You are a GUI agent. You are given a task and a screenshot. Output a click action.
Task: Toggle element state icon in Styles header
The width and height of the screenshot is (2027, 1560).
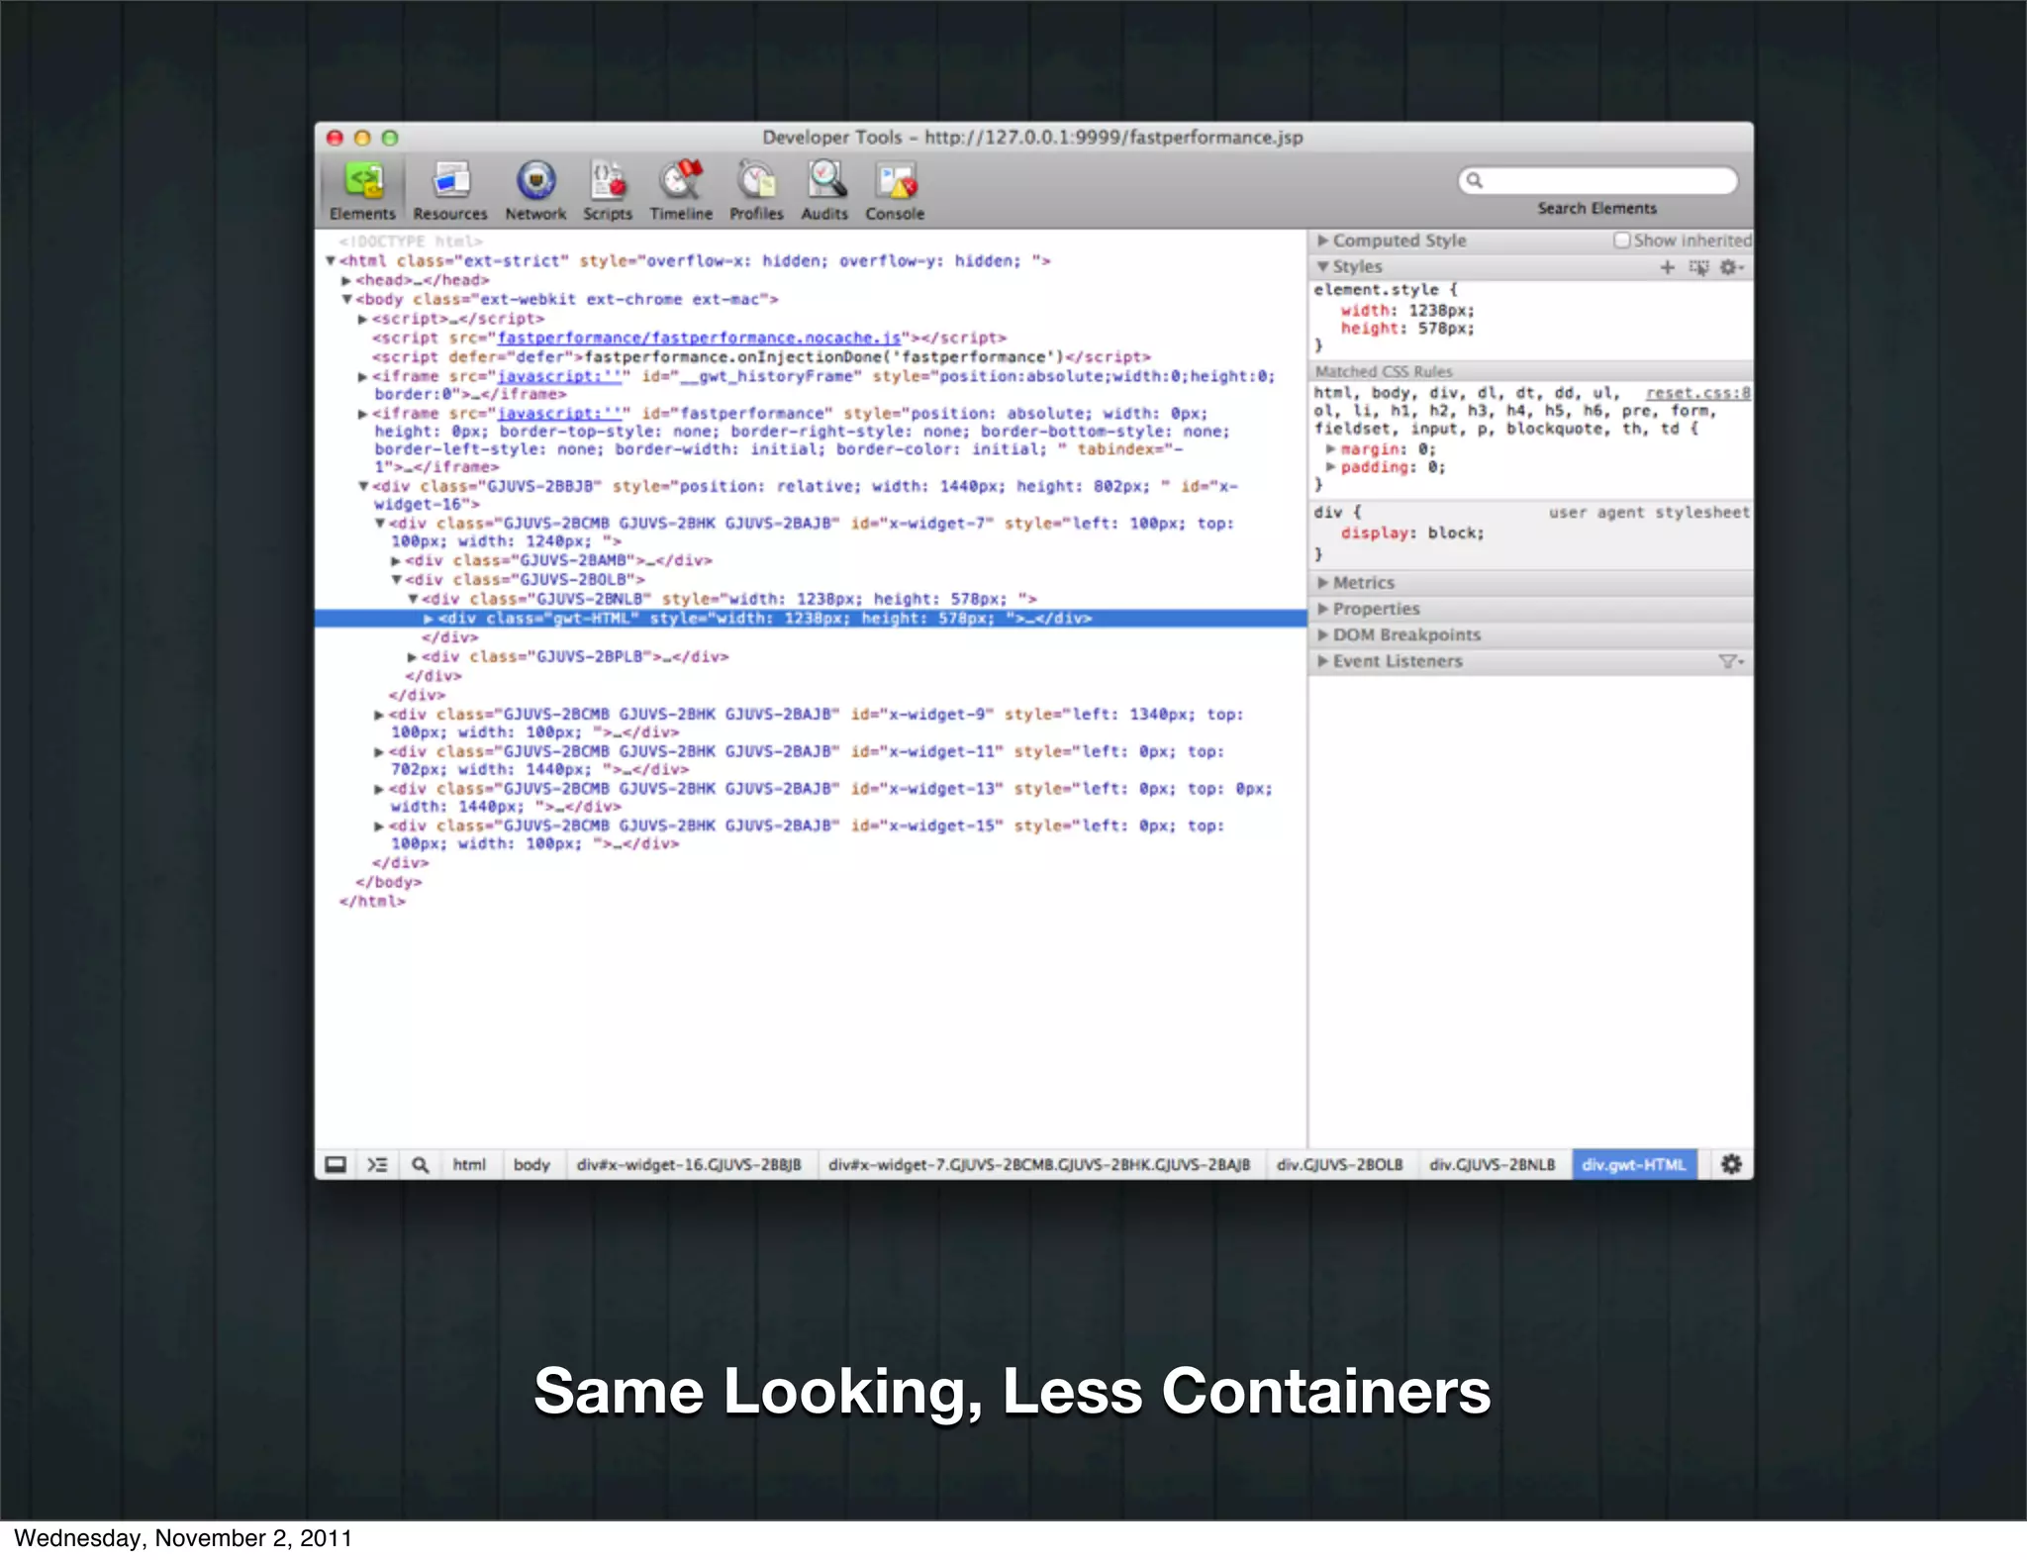pyautogui.click(x=1698, y=267)
